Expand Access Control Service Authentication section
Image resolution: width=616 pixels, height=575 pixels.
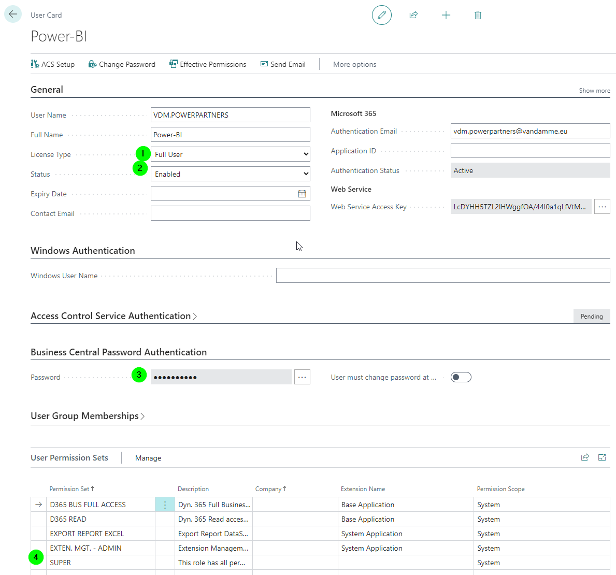point(113,316)
